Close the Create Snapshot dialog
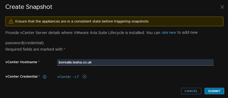Image resolution: width=228 pixels, height=98 pixels. [222, 7]
